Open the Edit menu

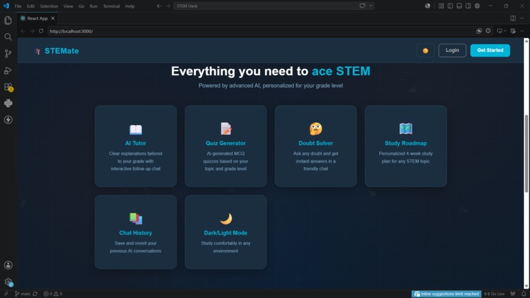tap(30, 6)
